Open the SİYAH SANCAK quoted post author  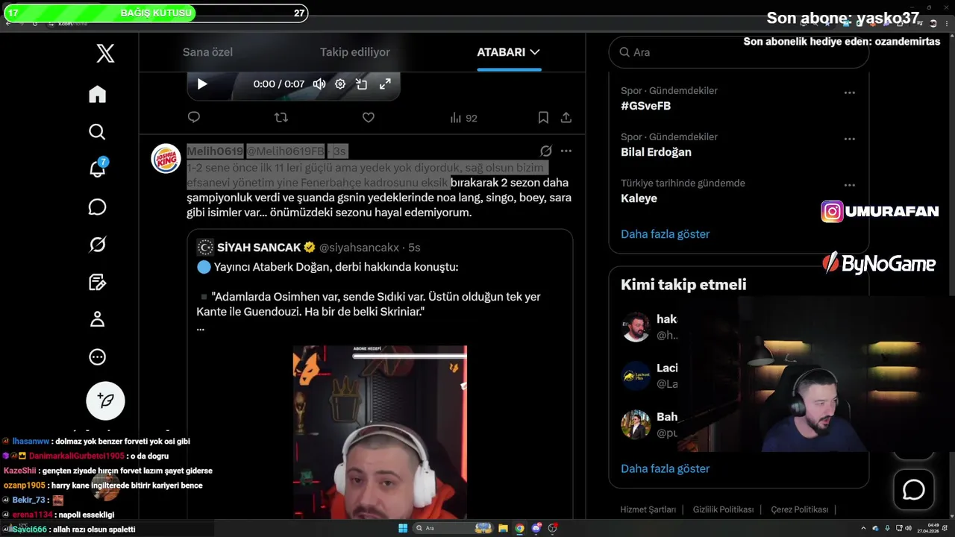258,248
